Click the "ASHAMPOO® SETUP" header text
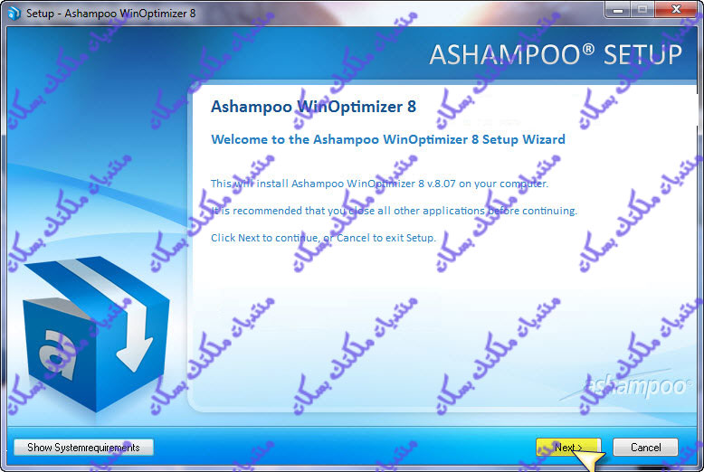The height and width of the screenshot is (472, 704). tap(555, 54)
